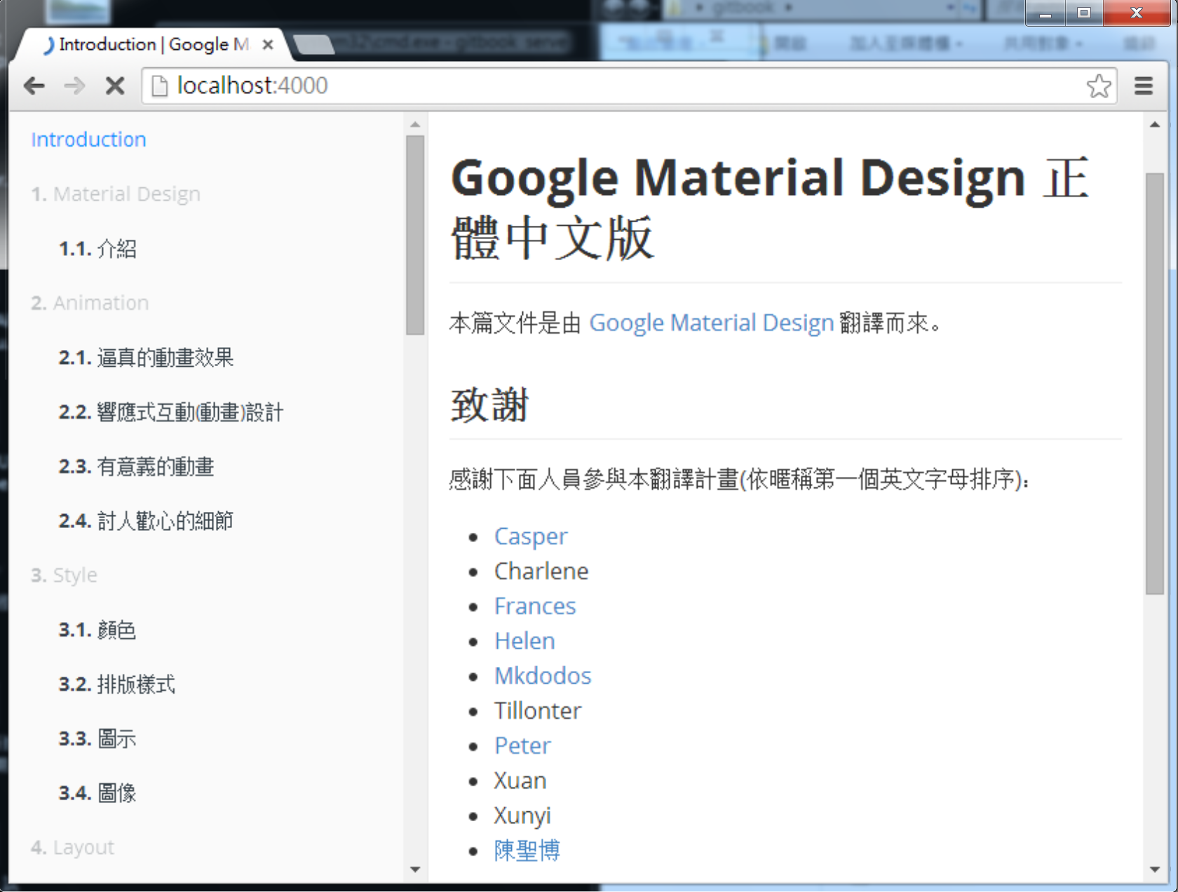Open the Introduction sidebar link
Screen dimensions: 1178x892
[88, 140]
